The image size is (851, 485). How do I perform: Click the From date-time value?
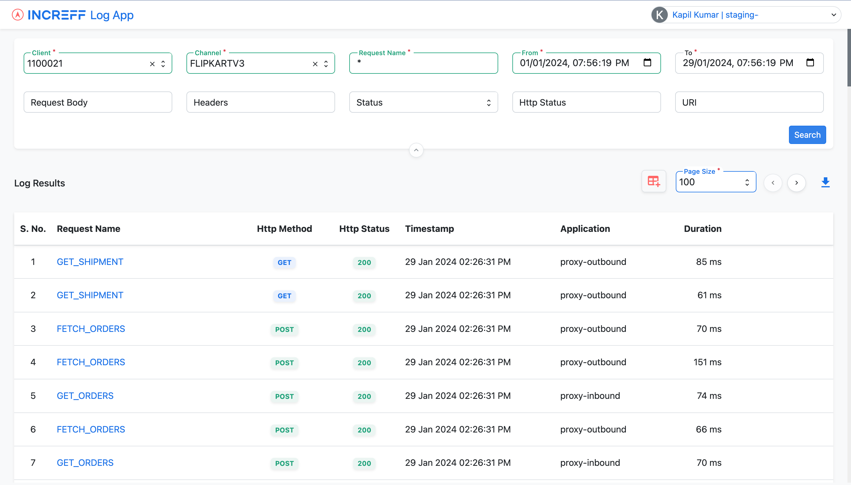click(x=574, y=63)
